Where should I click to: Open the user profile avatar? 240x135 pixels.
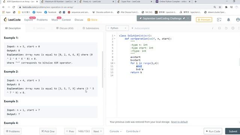click(238, 19)
